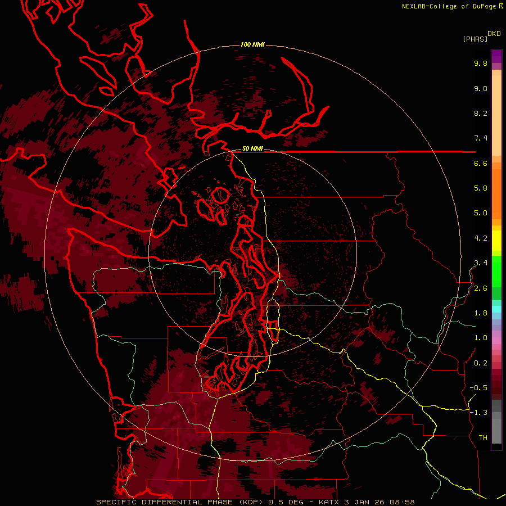Click the 9.8 scale value

coord(481,63)
